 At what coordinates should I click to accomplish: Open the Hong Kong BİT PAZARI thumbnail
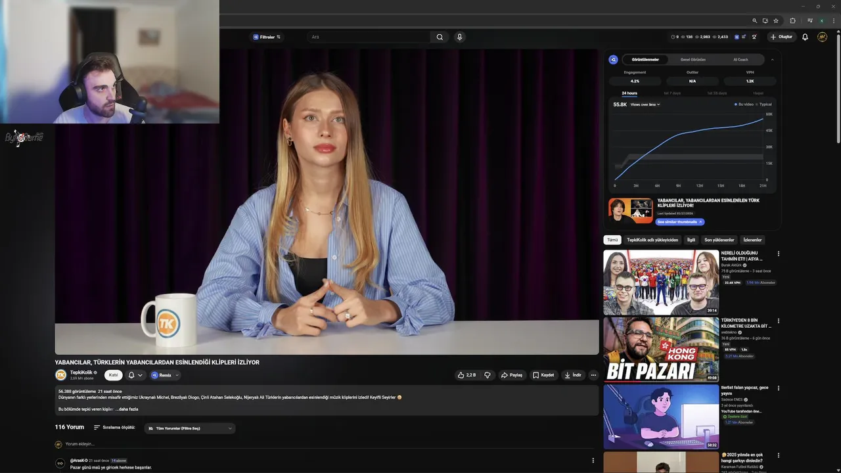coord(661,349)
